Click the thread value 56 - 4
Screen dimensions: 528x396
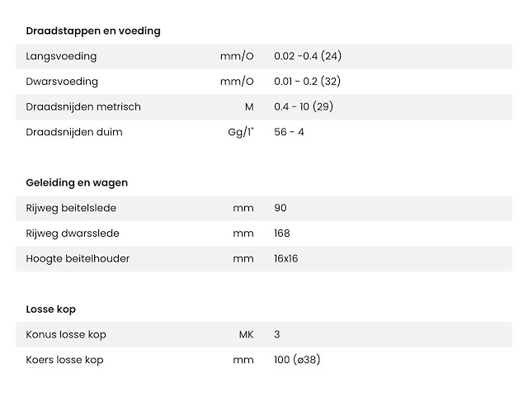(289, 132)
